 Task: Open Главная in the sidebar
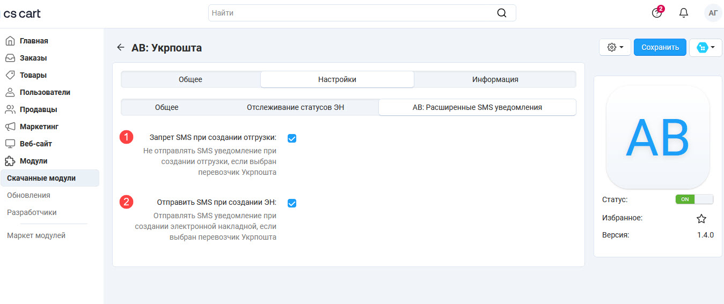[x=34, y=41]
